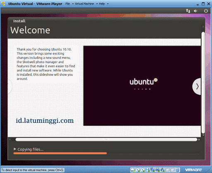
Task: Click the printer device icon
Action: [x=157, y=170]
